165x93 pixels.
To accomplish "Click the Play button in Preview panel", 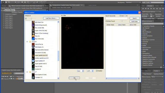I will (x=148, y=9).
